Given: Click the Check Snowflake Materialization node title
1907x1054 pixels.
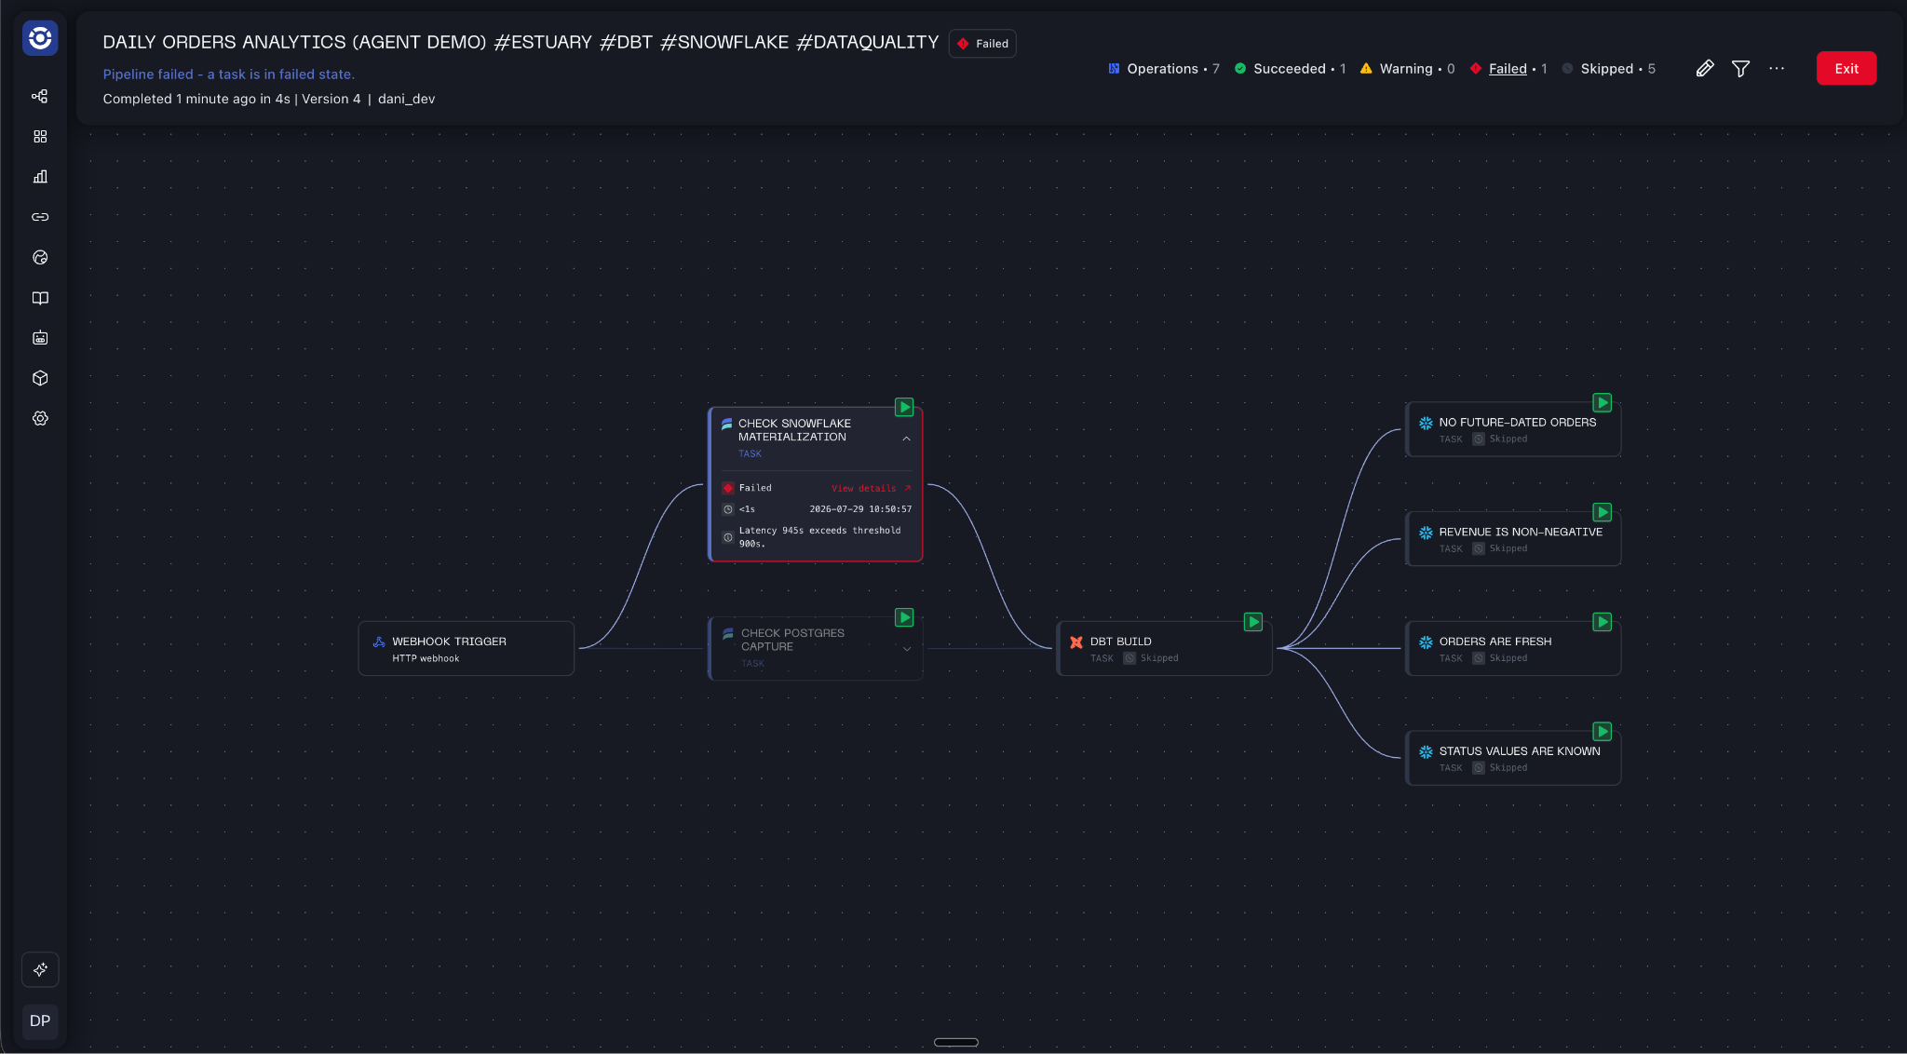Looking at the screenshot, I should click(794, 430).
